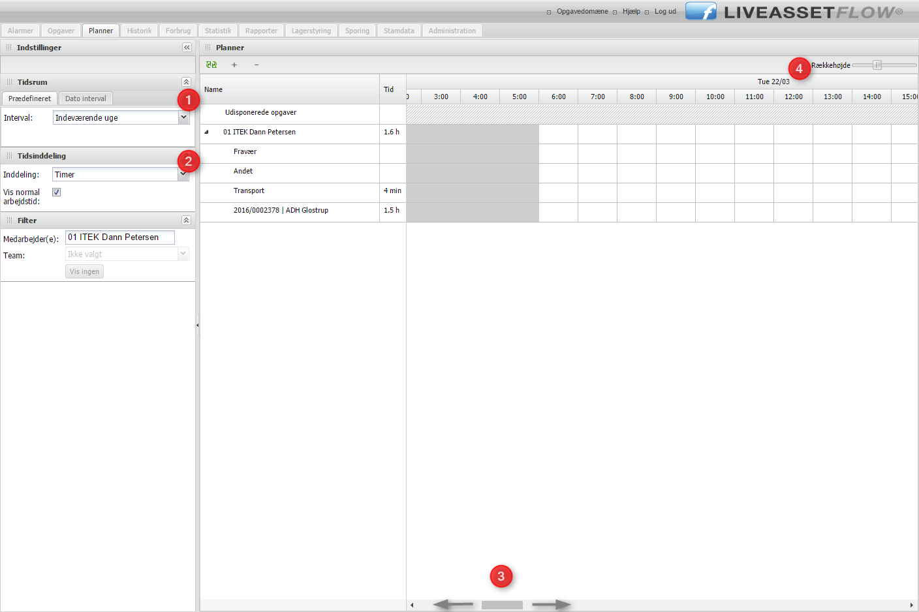Collapse the Filter section
Screen dimensions: 919x612
pyautogui.click(x=186, y=221)
